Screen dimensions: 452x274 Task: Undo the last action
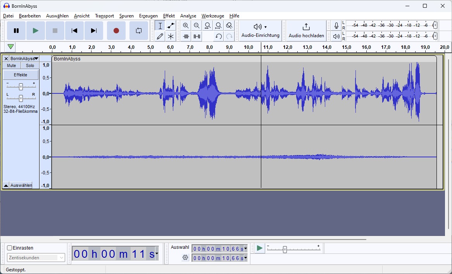click(x=219, y=36)
